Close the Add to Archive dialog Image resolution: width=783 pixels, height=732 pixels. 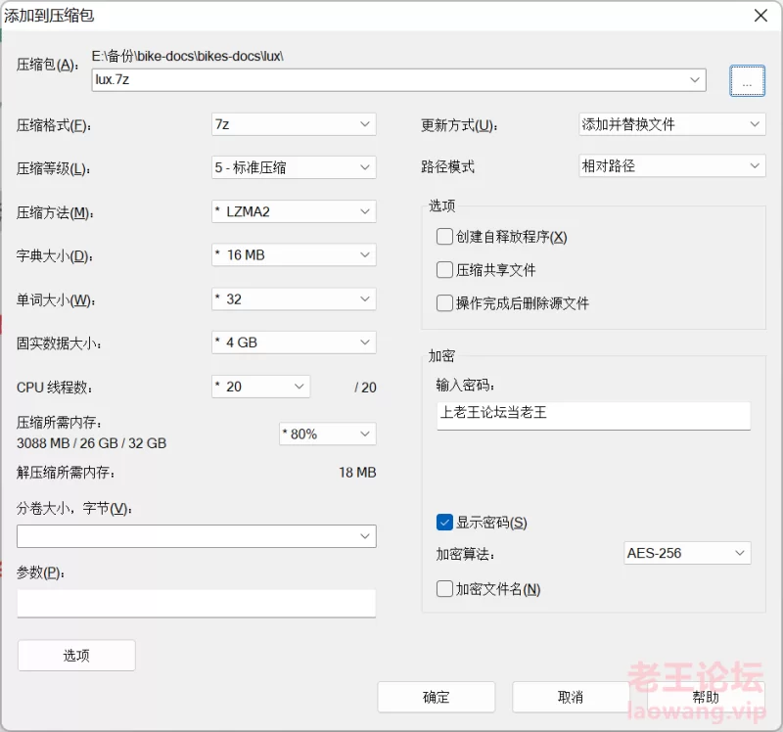coord(760,16)
